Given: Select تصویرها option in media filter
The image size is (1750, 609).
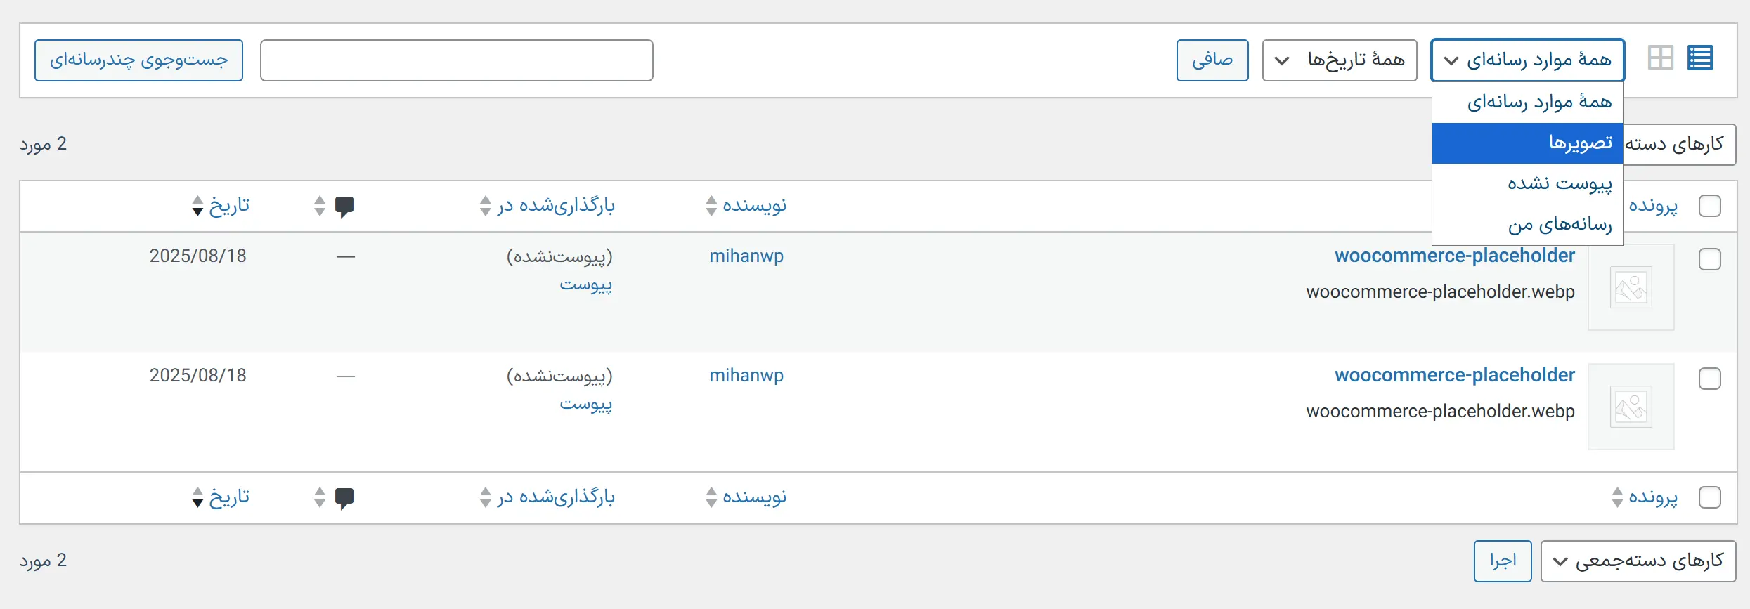Looking at the screenshot, I should pyautogui.click(x=1527, y=143).
